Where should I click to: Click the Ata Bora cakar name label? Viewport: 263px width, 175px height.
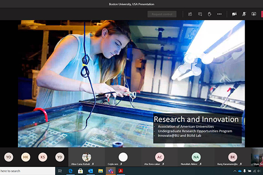pos(152,164)
